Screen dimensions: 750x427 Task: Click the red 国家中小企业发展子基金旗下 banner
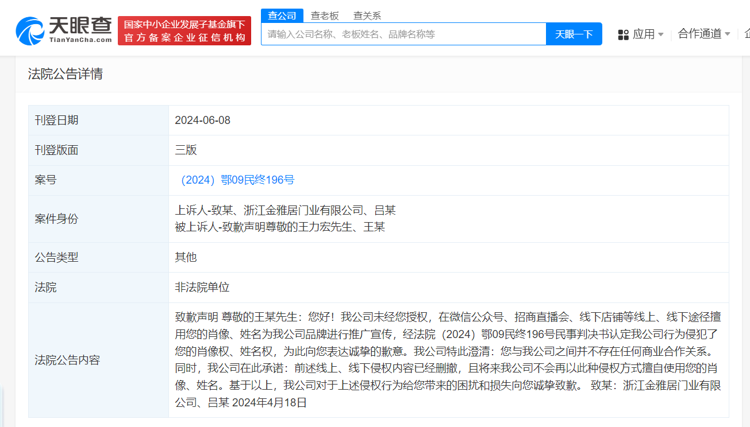(x=184, y=30)
